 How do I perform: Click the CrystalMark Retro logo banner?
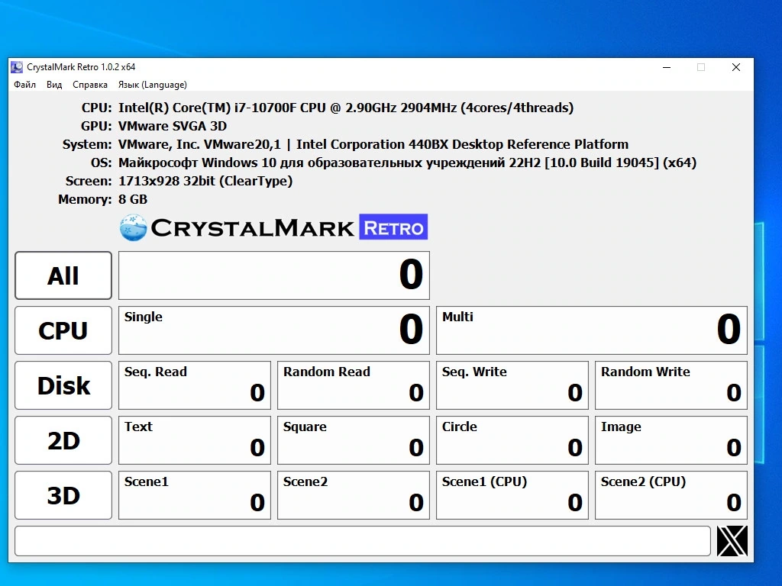click(x=274, y=227)
